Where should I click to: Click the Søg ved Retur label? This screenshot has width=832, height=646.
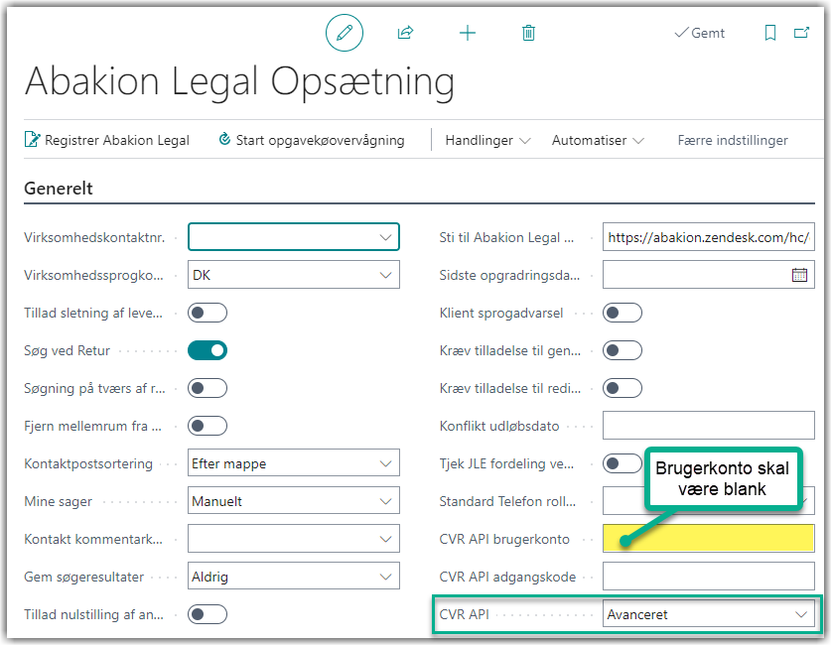pyautogui.click(x=67, y=350)
